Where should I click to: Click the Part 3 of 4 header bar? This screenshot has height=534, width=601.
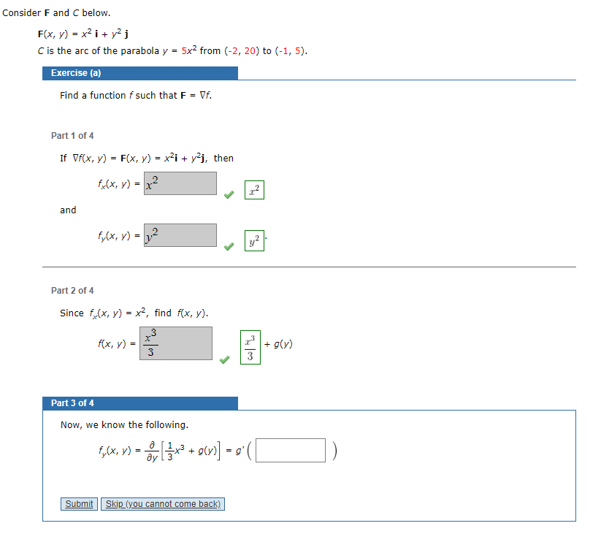139,403
